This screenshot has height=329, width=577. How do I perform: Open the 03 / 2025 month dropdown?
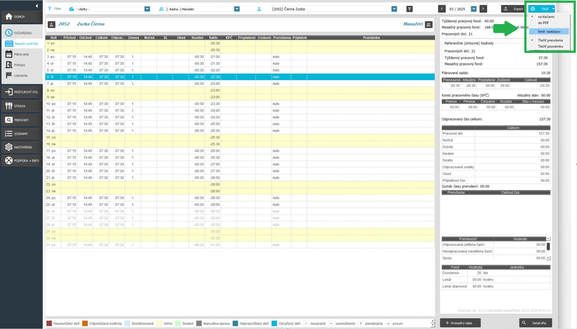coord(474,9)
